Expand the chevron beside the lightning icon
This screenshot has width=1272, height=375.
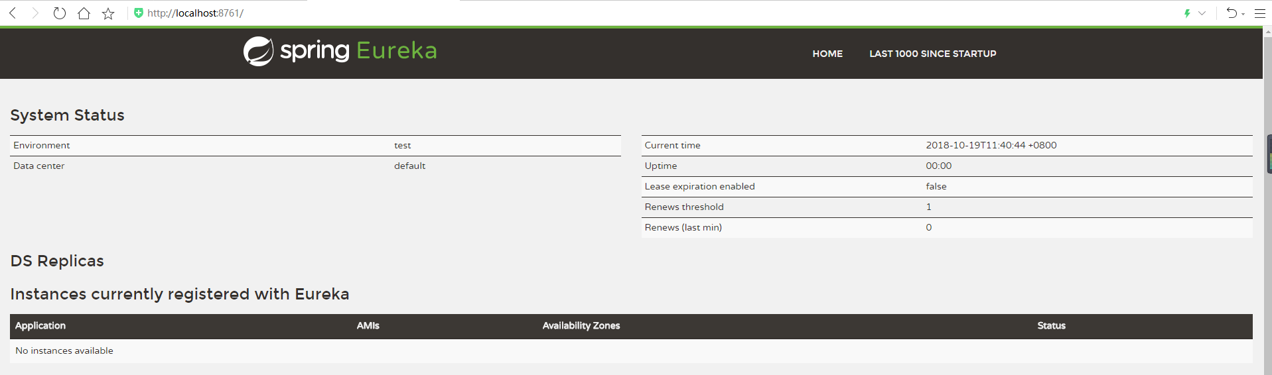pyautogui.click(x=1202, y=13)
